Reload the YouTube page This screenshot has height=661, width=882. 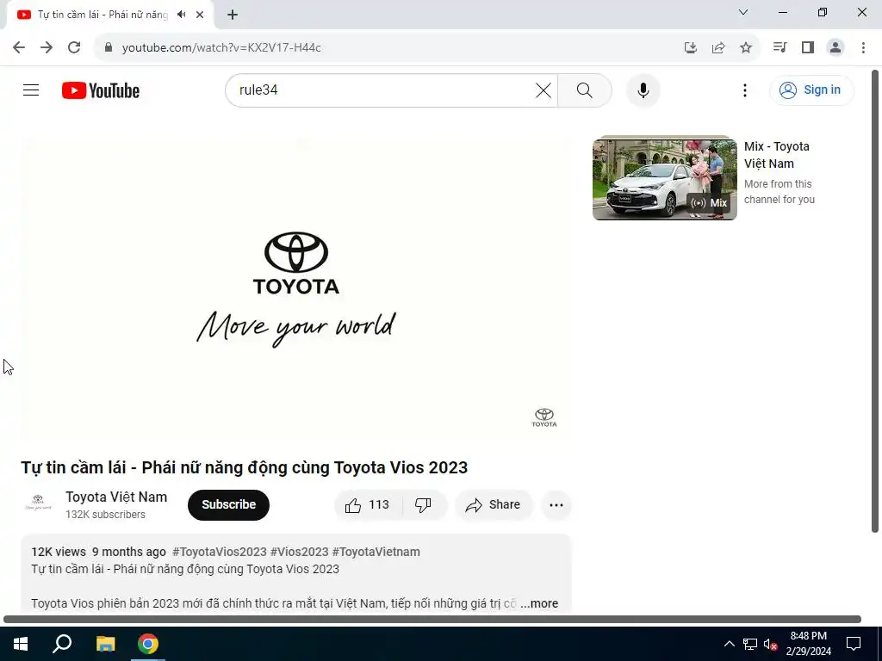(74, 47)
